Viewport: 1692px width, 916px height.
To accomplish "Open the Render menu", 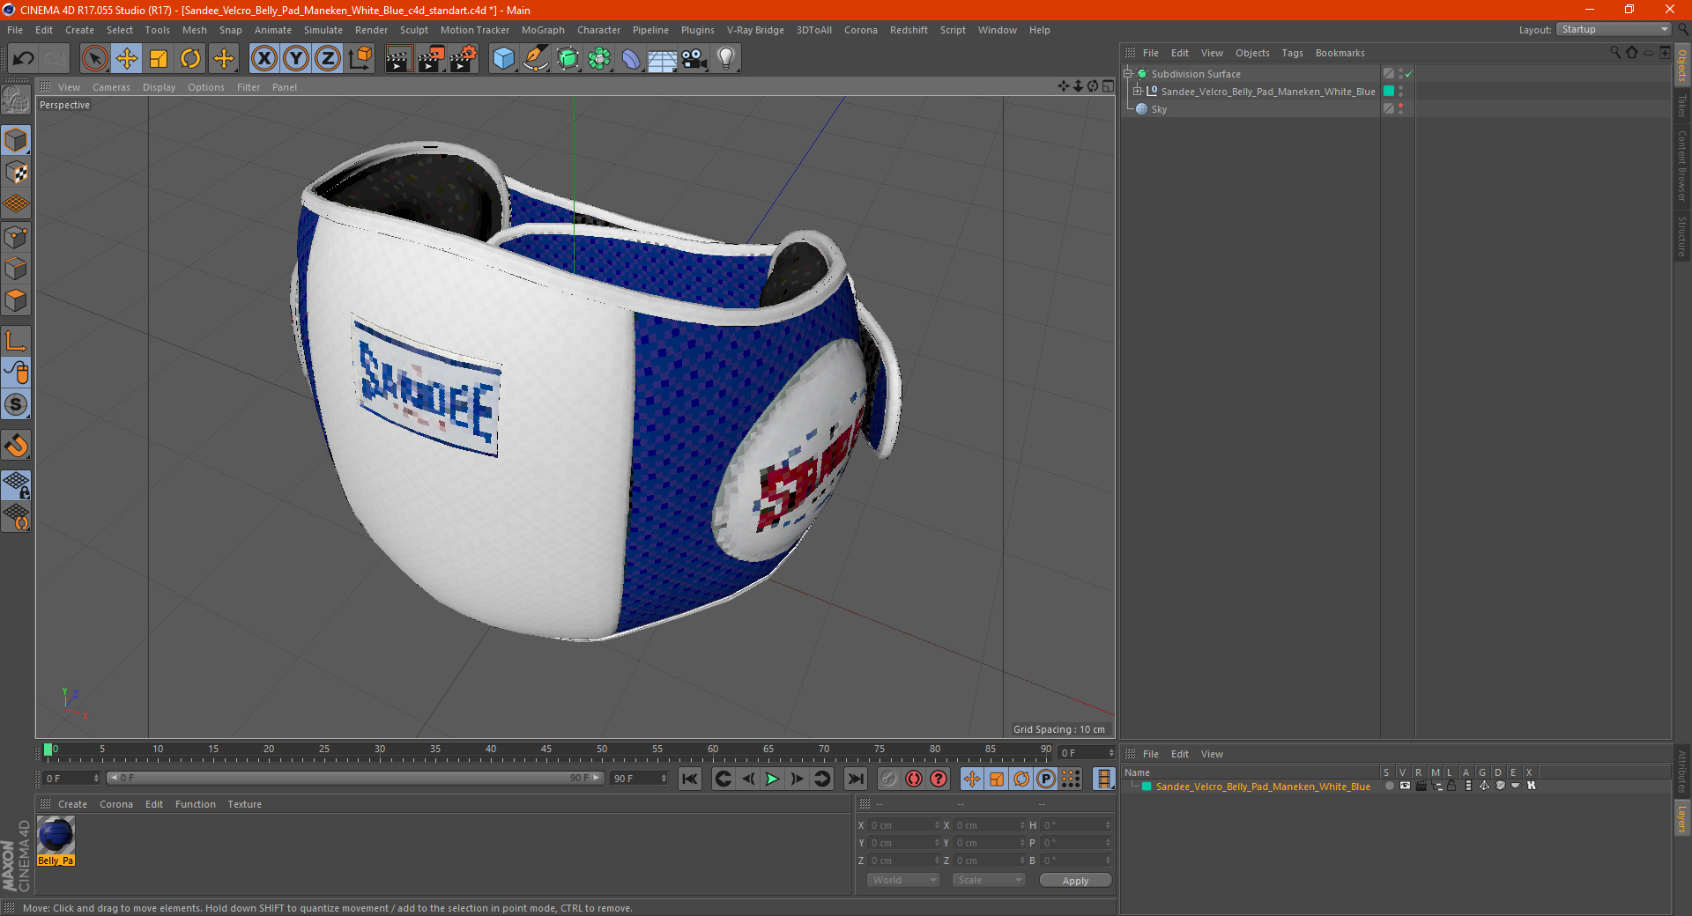I will point(371,30).
